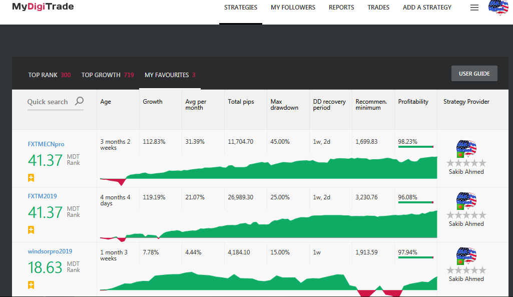This screenshot has width=513, height=297.
Task: Click the 4 months 4 days age
Action: tap(115, 200)
